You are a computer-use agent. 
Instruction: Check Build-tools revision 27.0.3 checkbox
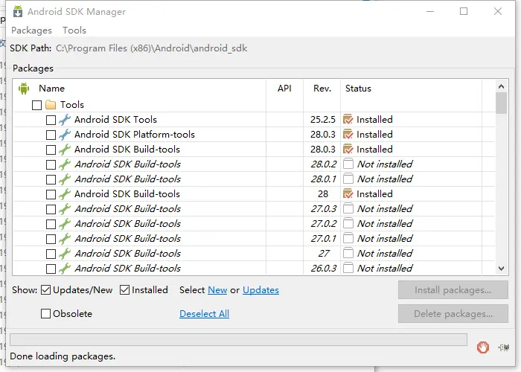(51, 209)
